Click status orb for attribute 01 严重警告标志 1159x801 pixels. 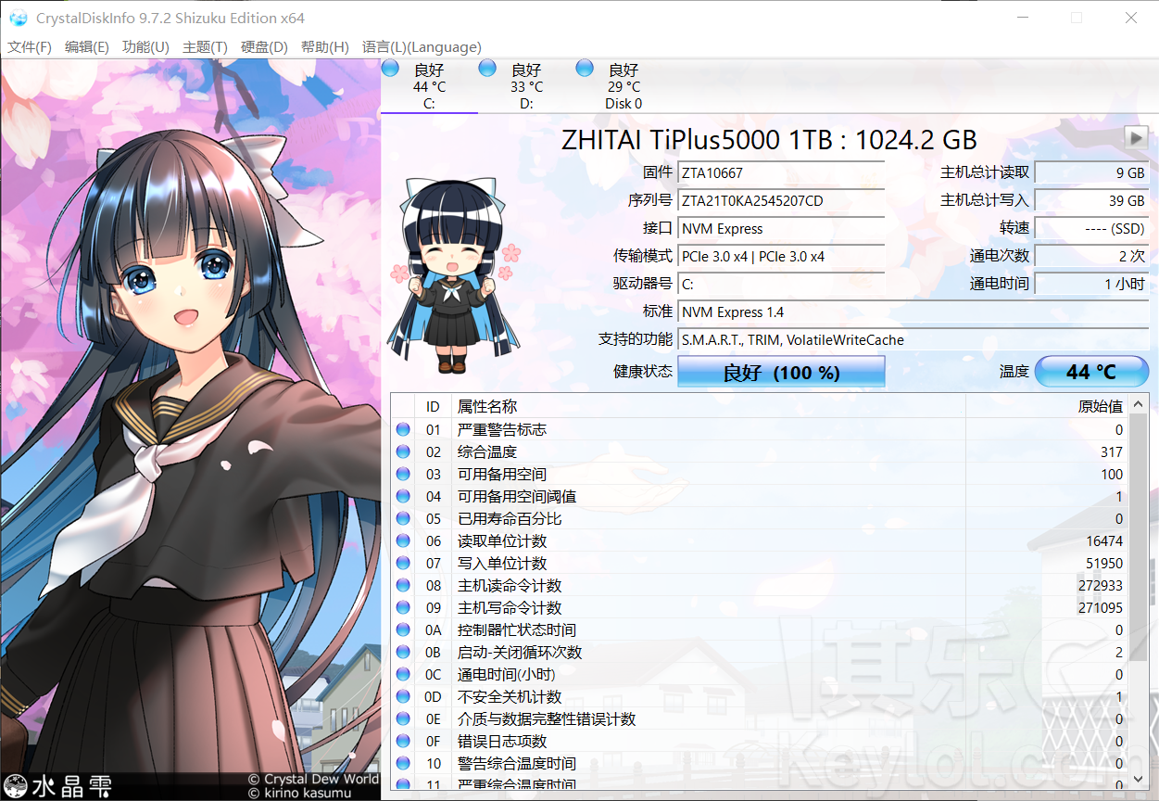tap(403, 429)
